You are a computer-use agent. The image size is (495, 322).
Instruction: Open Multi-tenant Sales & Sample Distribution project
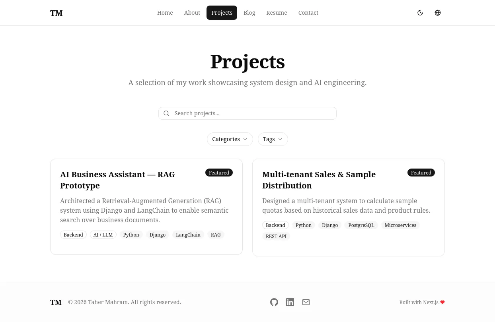319,180
